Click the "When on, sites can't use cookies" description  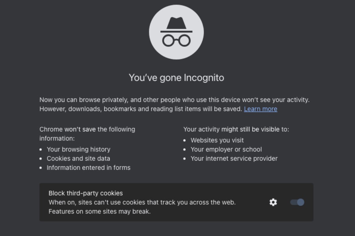point(142,202)
